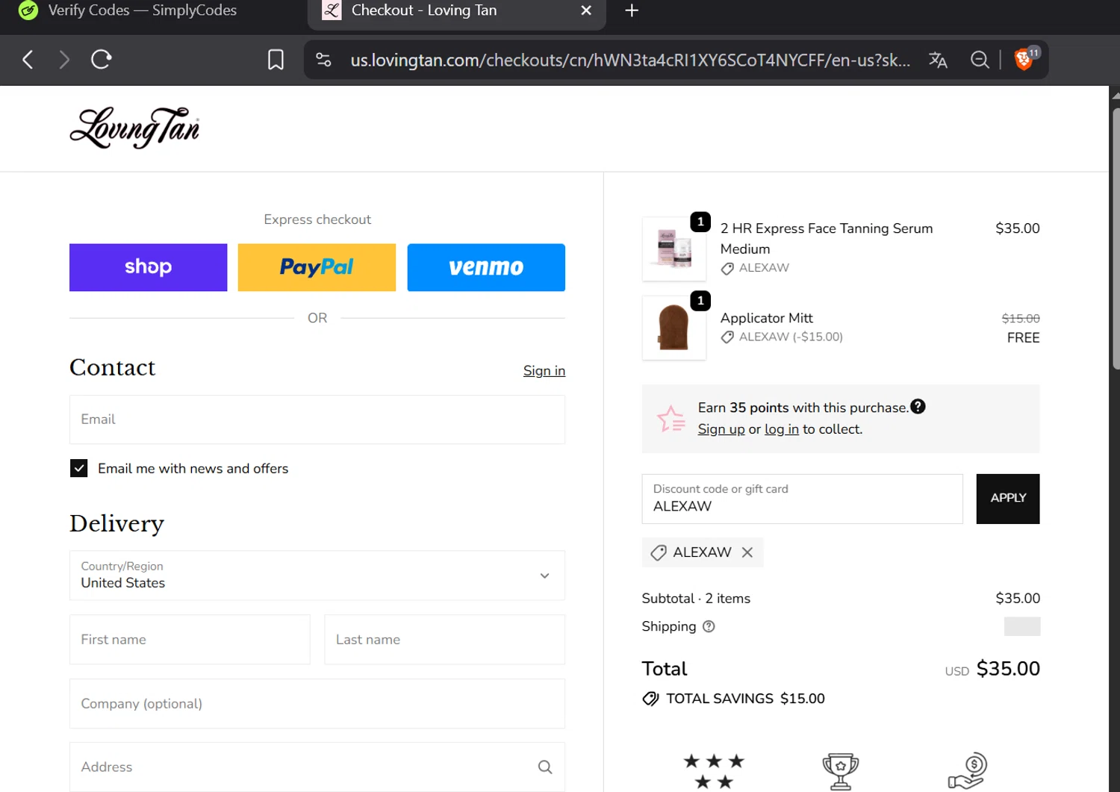The height and width of the screenshot is (792, 1120).
Task: Click the 'Applicator Mitt' product name
Action: (x=767, y=318)
